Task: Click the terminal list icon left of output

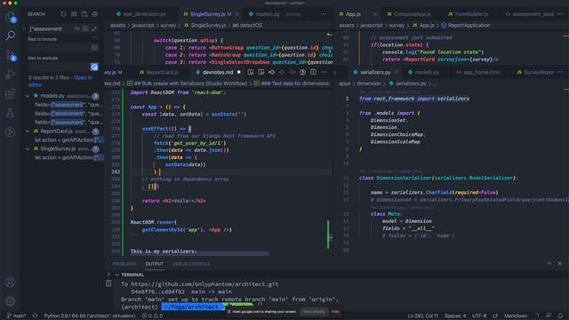Action: 108,284
